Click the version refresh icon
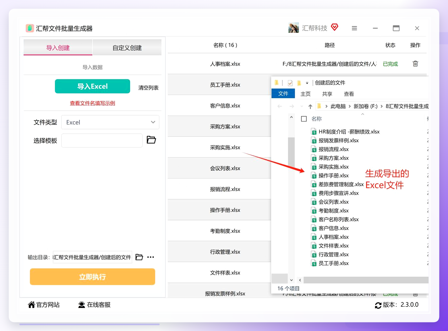The height and width of the screenshot is (331, 448). click(378, 305)
